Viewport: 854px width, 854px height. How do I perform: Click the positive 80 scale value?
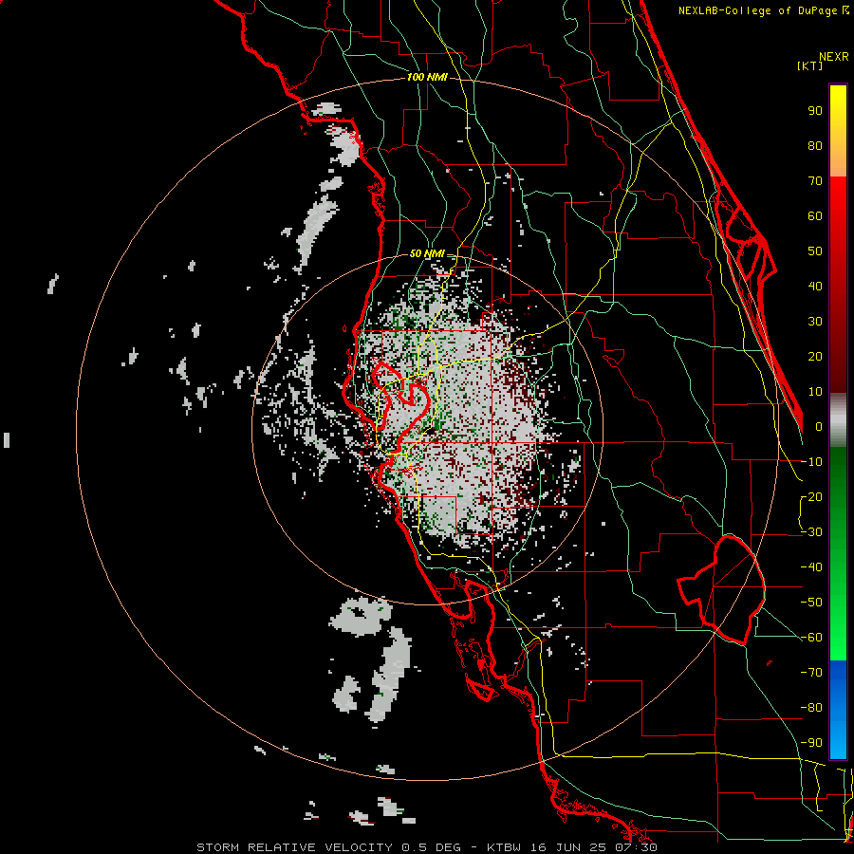coord(815,146)
